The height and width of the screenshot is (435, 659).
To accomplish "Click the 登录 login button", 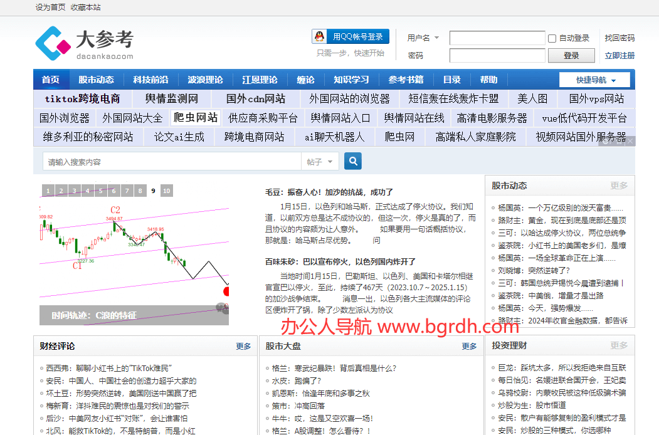I will 571,55.
